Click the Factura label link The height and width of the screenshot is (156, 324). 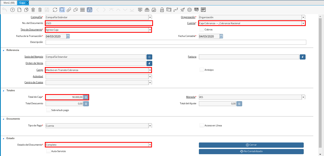(x=192, y=57)
